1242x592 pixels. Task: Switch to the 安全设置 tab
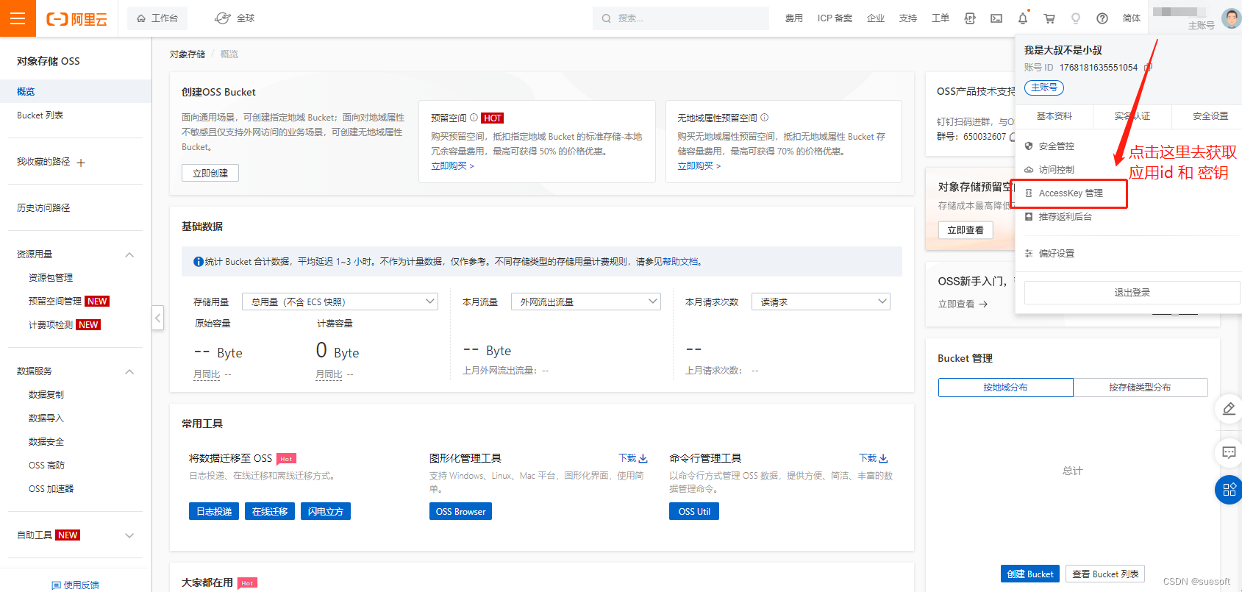(1210, 116)
